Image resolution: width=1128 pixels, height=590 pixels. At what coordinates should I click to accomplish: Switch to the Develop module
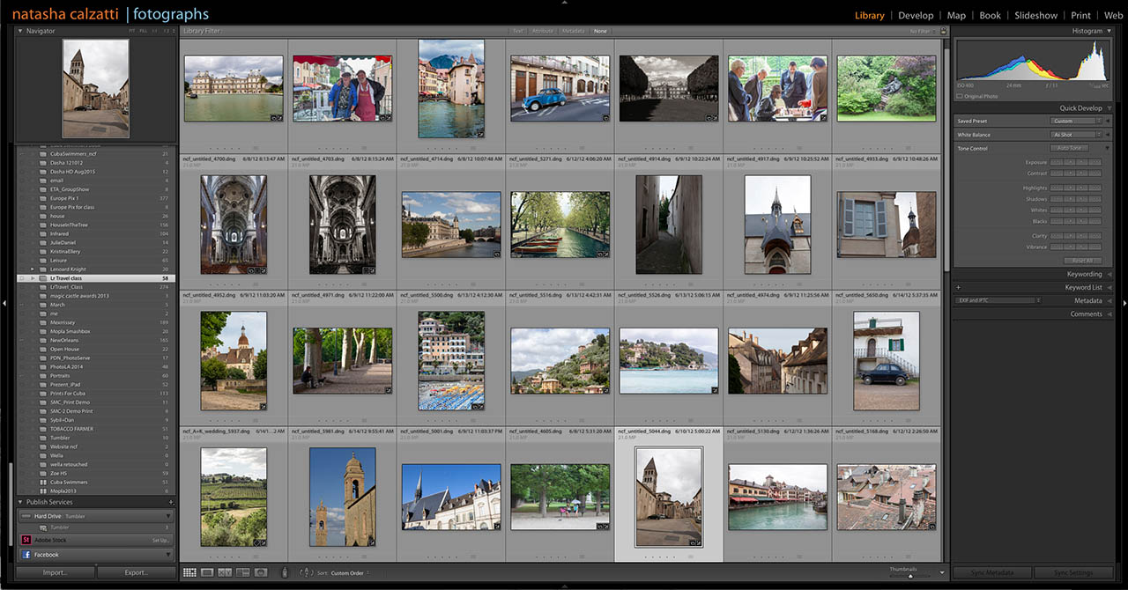(916, 15)
